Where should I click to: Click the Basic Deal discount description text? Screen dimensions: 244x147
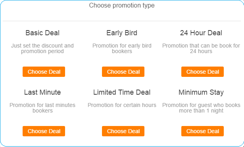click(x=42, y=48)
